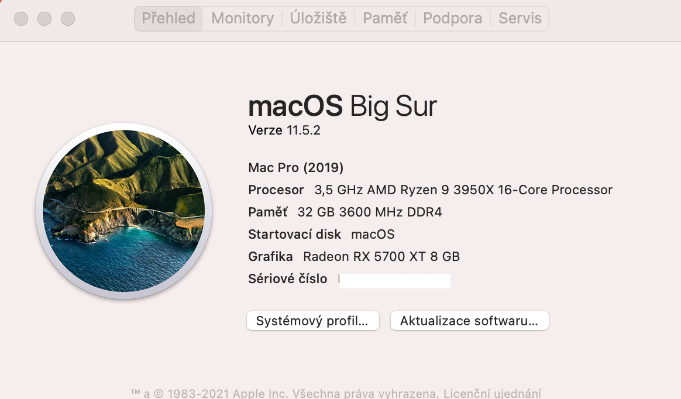Click the macOS Big Sur wallpaper icon
681x399 pixels.
click(x=123, y=211)
